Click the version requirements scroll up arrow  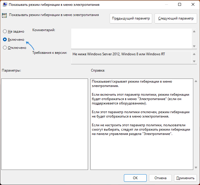coord(194,54)
